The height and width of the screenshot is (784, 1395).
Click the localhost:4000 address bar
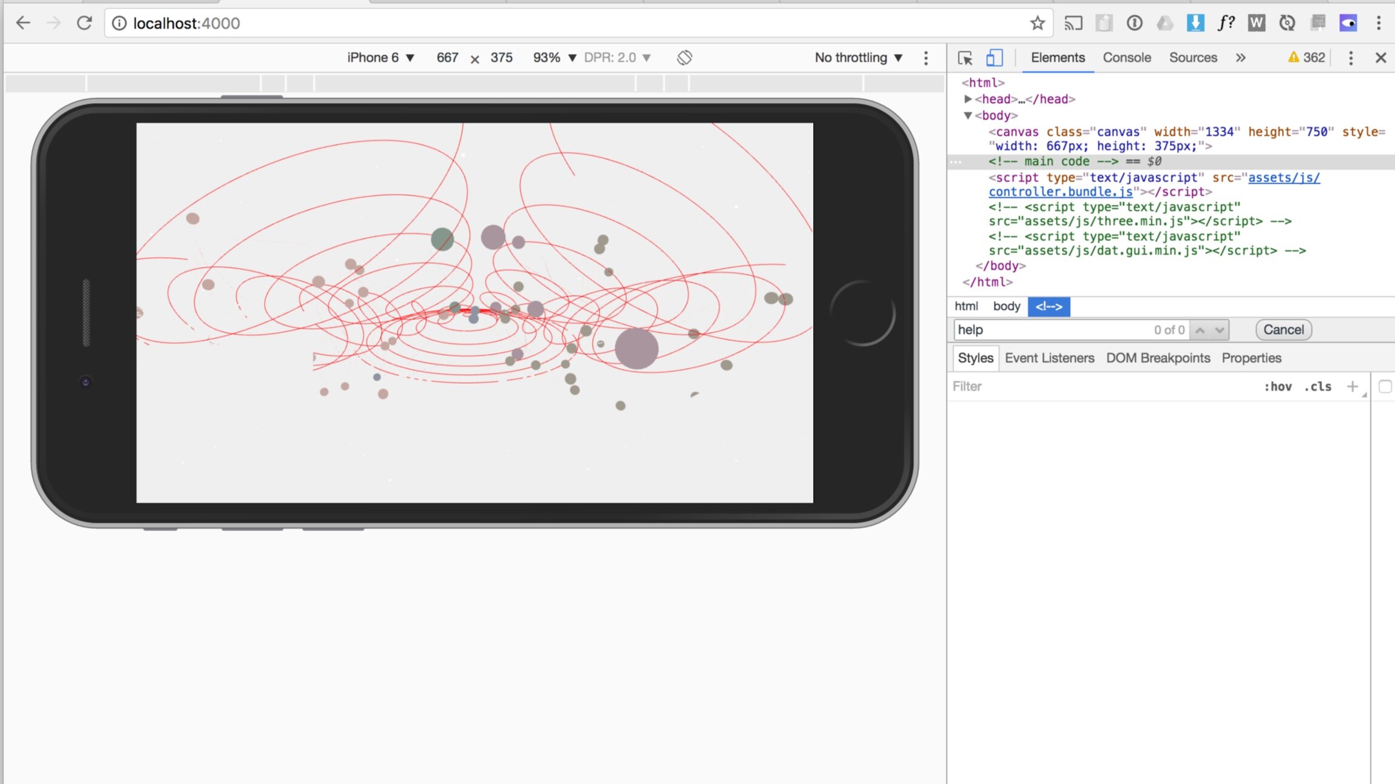point(570,23)
